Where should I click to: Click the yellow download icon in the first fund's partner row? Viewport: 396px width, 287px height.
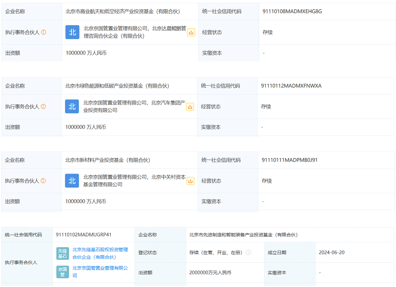191,32
